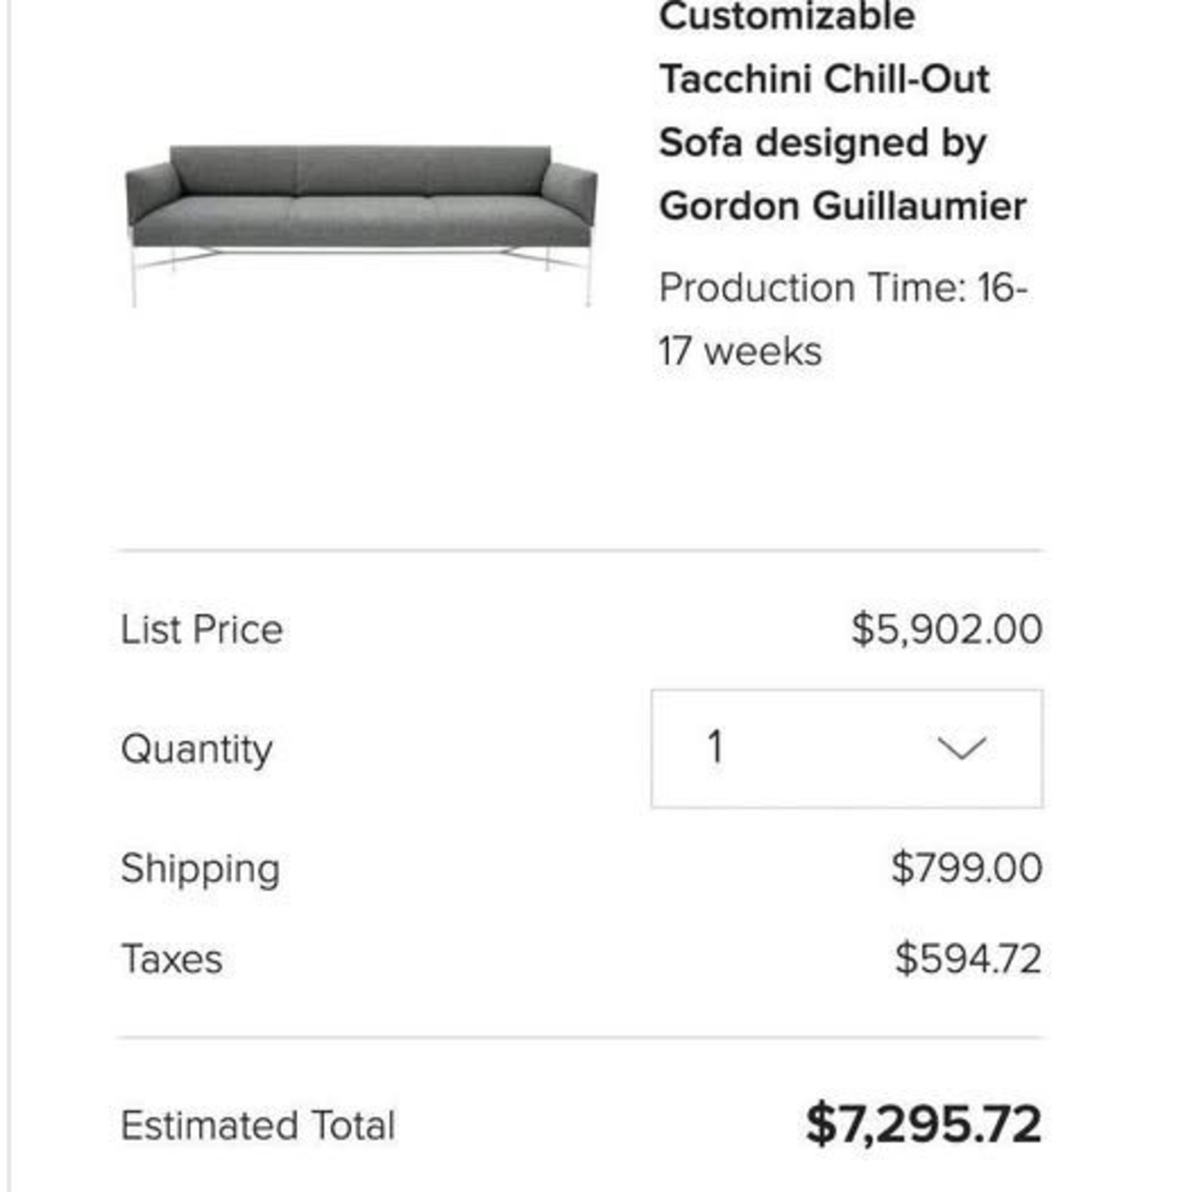Select the quantity value 1
The width and height of the screenshot is (1192, 1192).
(x=715, y=748)
